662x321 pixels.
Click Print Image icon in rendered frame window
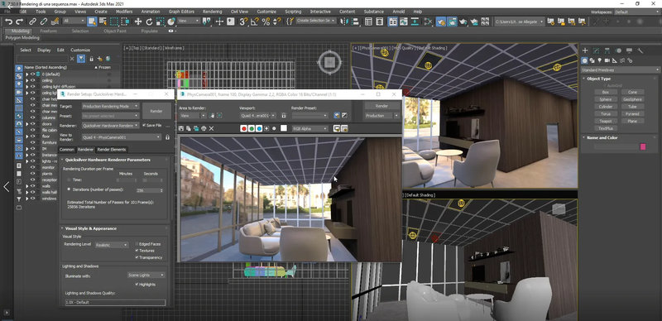tap(204, 128)
